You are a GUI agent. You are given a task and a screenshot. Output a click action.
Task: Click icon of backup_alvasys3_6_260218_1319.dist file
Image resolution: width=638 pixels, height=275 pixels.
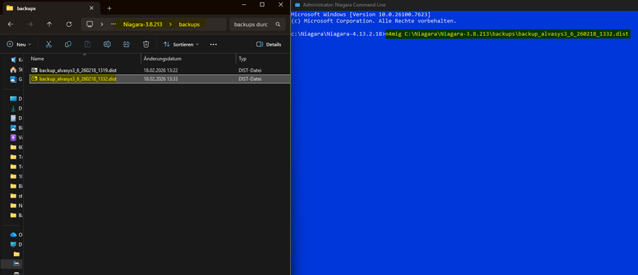coord(35,70)
